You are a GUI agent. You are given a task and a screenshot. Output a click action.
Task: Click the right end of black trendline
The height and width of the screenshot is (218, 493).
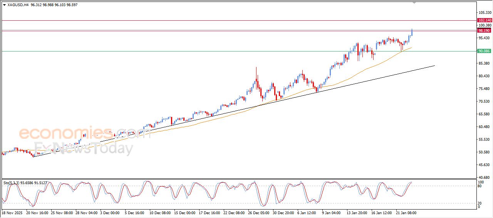click(434, 65)
